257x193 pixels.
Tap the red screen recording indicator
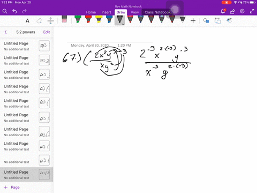click(226, 3)
